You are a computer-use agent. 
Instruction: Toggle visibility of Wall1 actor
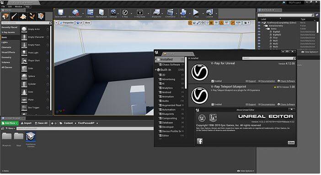(x=259, y=41)
